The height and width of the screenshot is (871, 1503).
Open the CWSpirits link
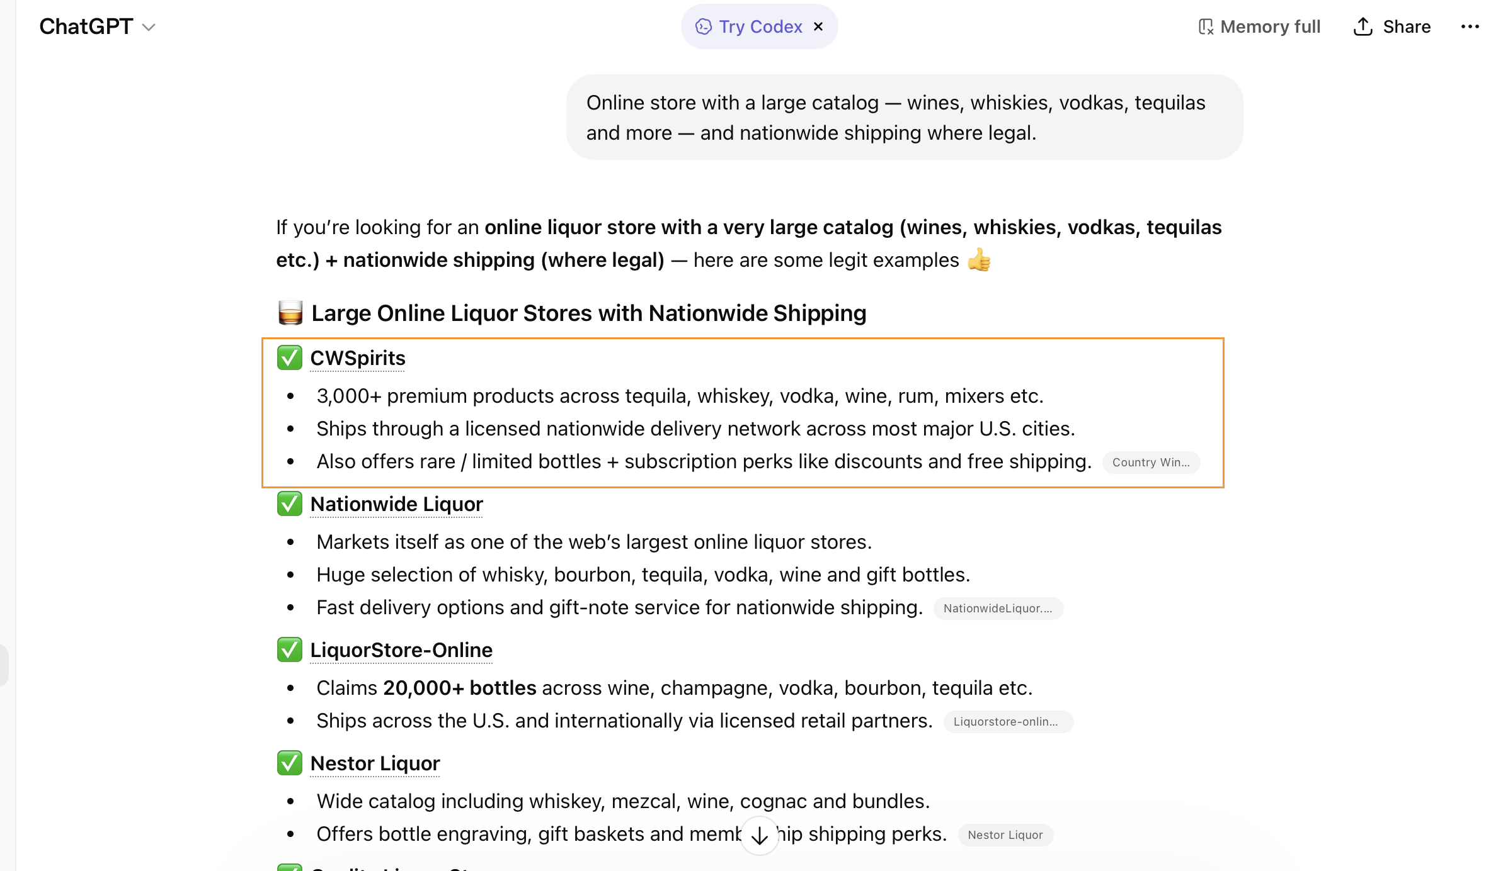pyautogui.click(x=357, y=358)
